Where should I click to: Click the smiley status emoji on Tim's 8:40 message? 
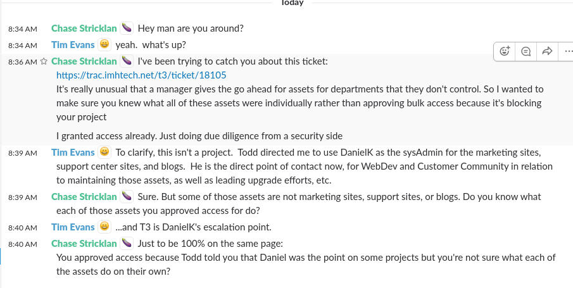click(105, 227)
